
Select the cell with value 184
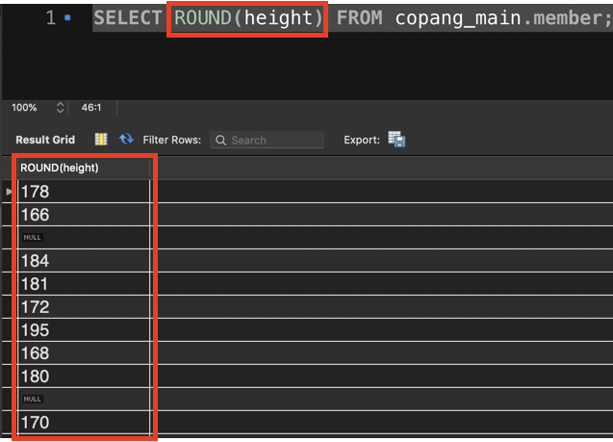pos(84,261)
